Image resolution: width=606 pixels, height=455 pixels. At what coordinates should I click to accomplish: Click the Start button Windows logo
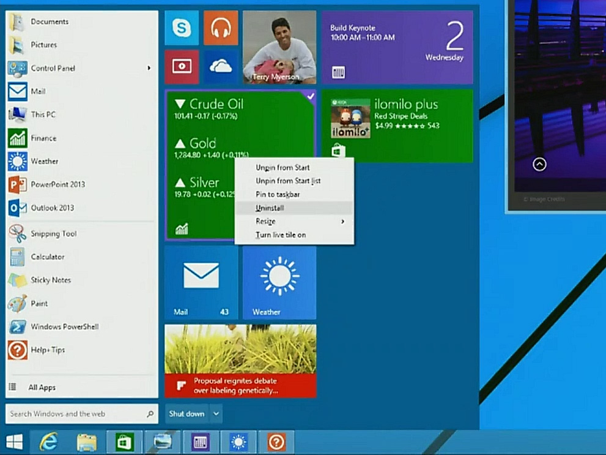(14, 442)
